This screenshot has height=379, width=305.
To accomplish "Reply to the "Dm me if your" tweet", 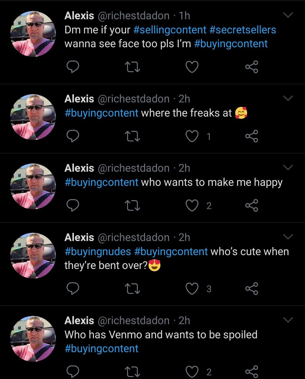I will 73,67.
